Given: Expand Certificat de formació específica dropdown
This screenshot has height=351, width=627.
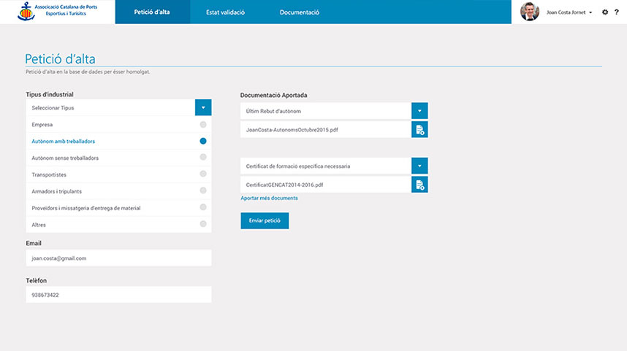Looking at the screenshot, I should point(419,166).
